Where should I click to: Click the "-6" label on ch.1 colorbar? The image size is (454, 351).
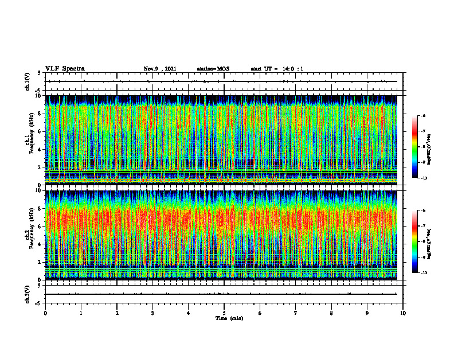point(423,116)
